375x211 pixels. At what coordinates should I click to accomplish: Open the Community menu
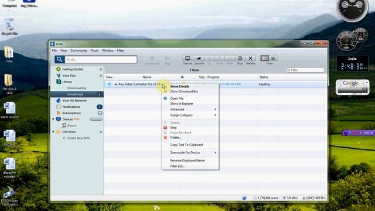point(79,50)
